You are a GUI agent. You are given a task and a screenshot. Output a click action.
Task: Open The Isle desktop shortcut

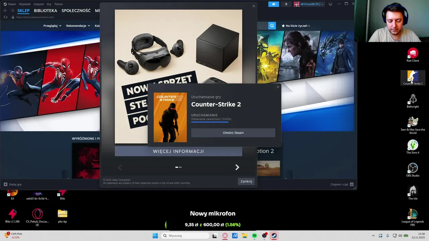(413, 193)
